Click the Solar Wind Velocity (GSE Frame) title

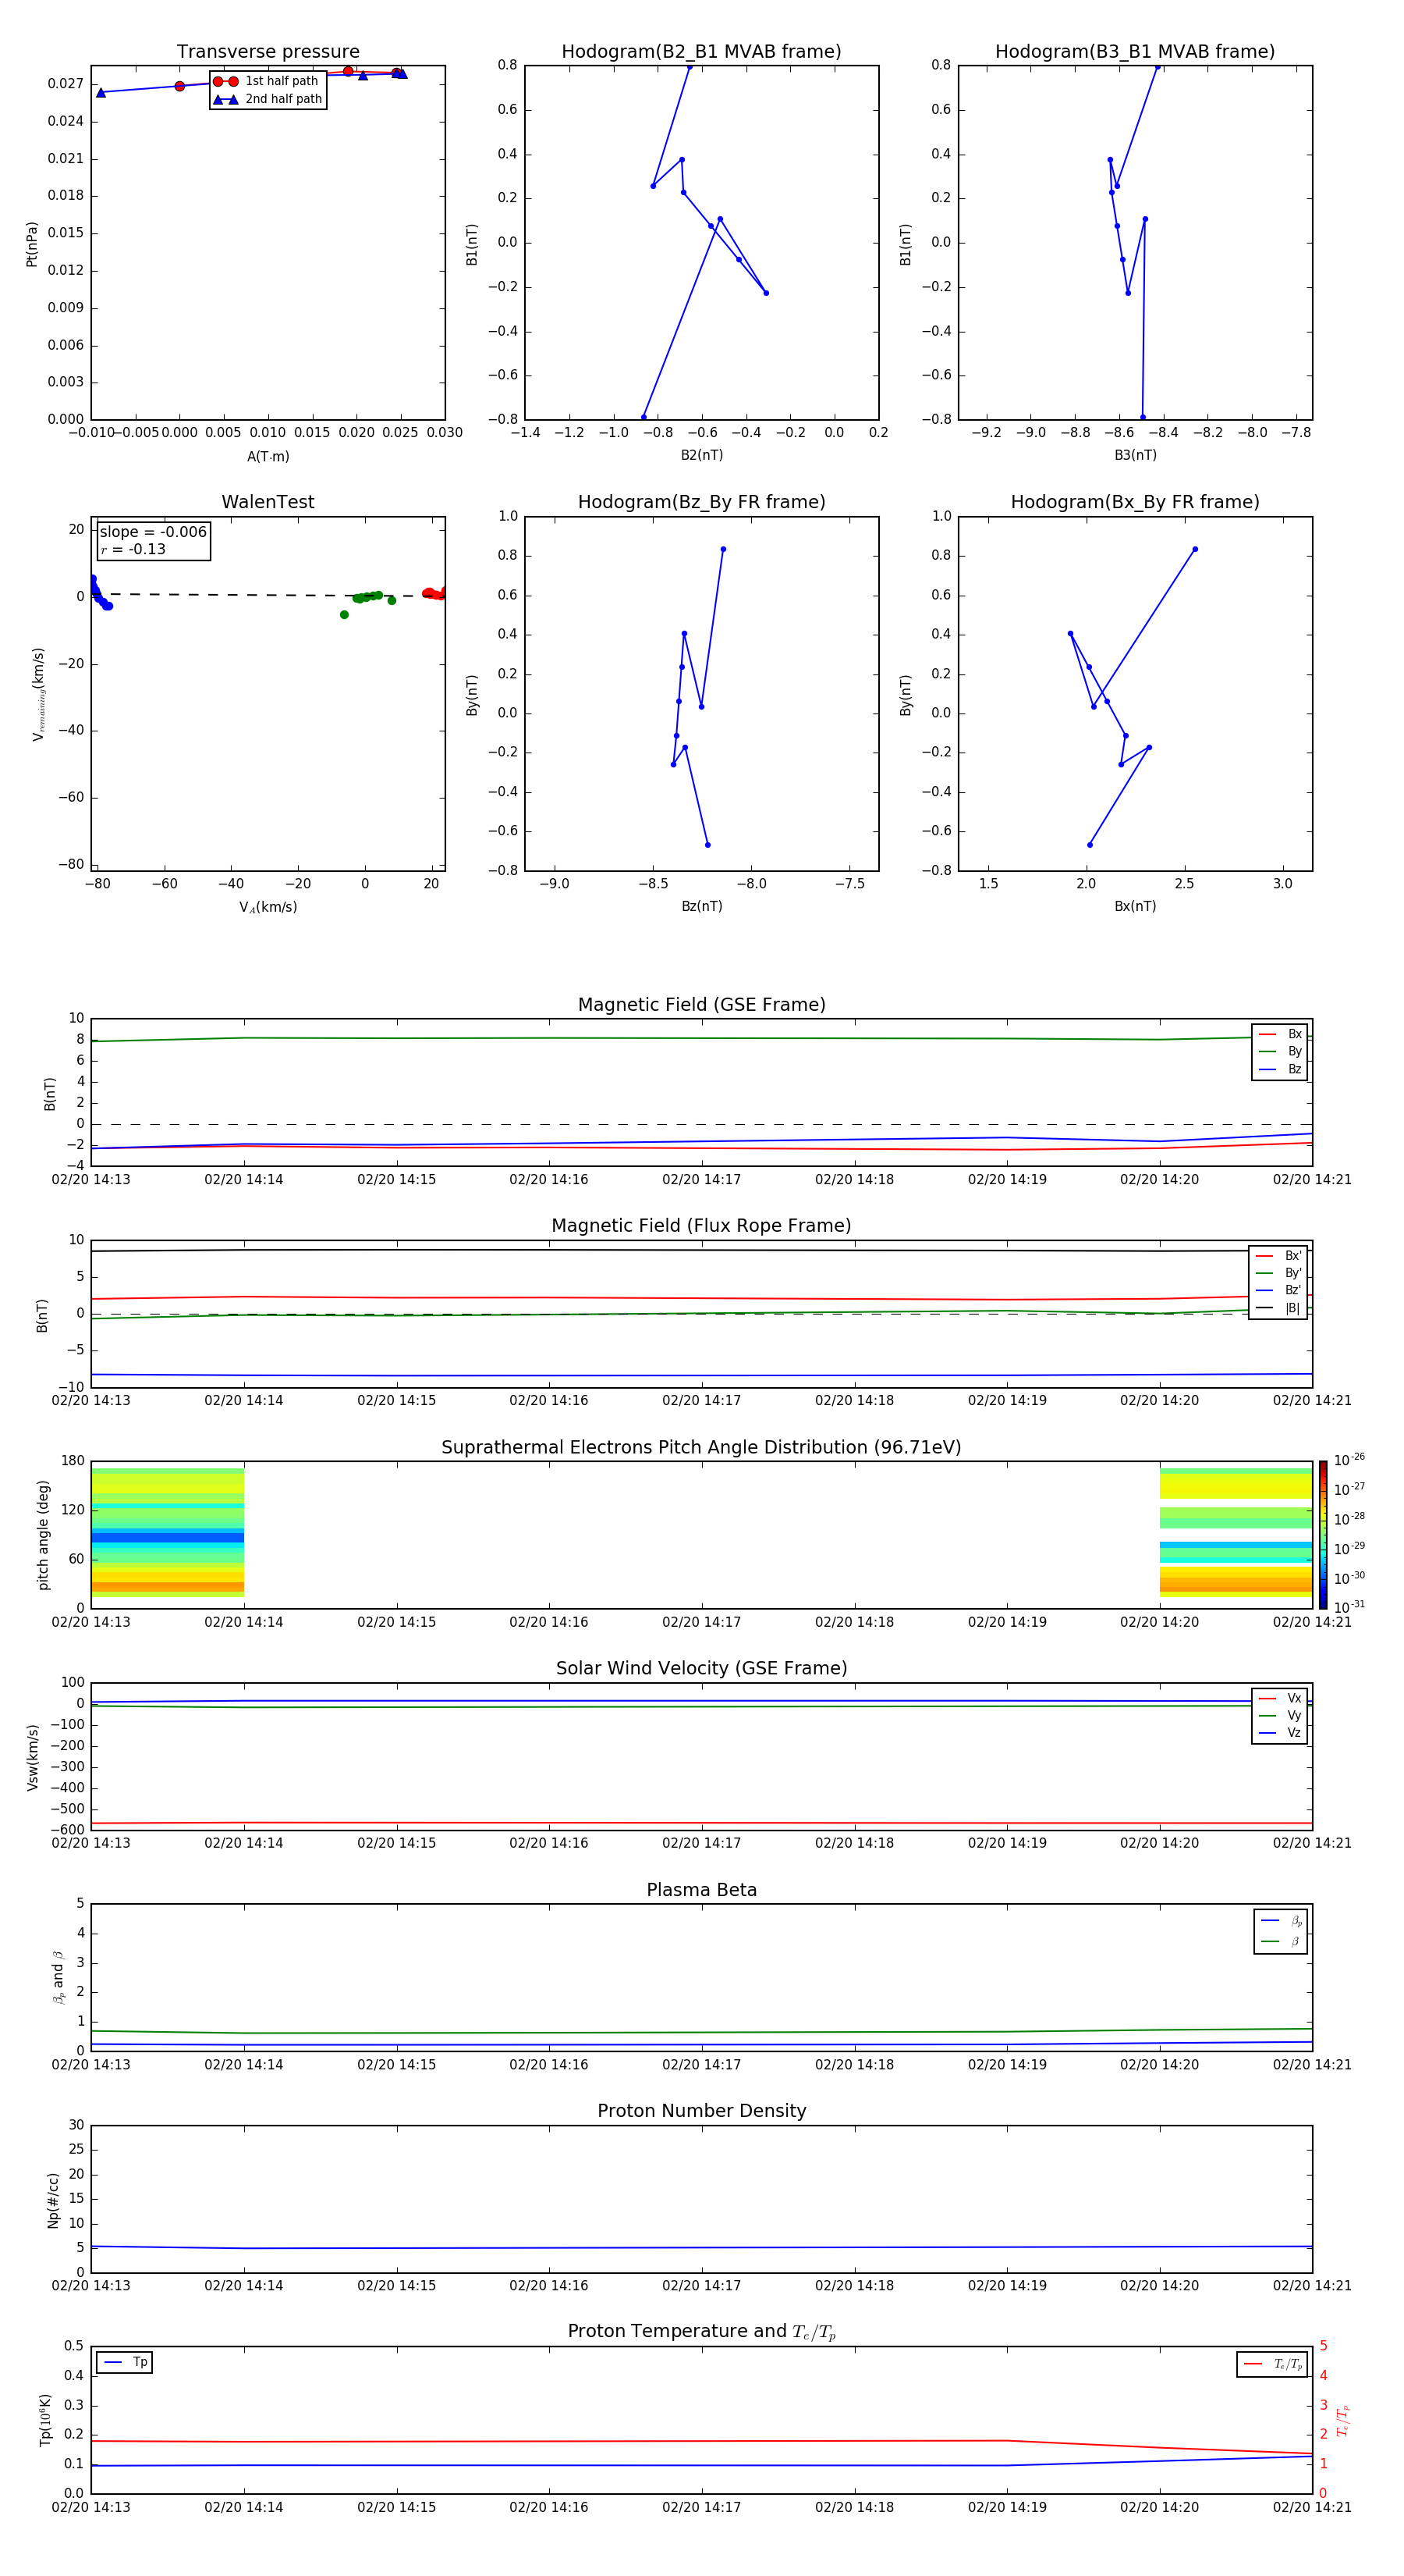click(x=701, y=1668)
